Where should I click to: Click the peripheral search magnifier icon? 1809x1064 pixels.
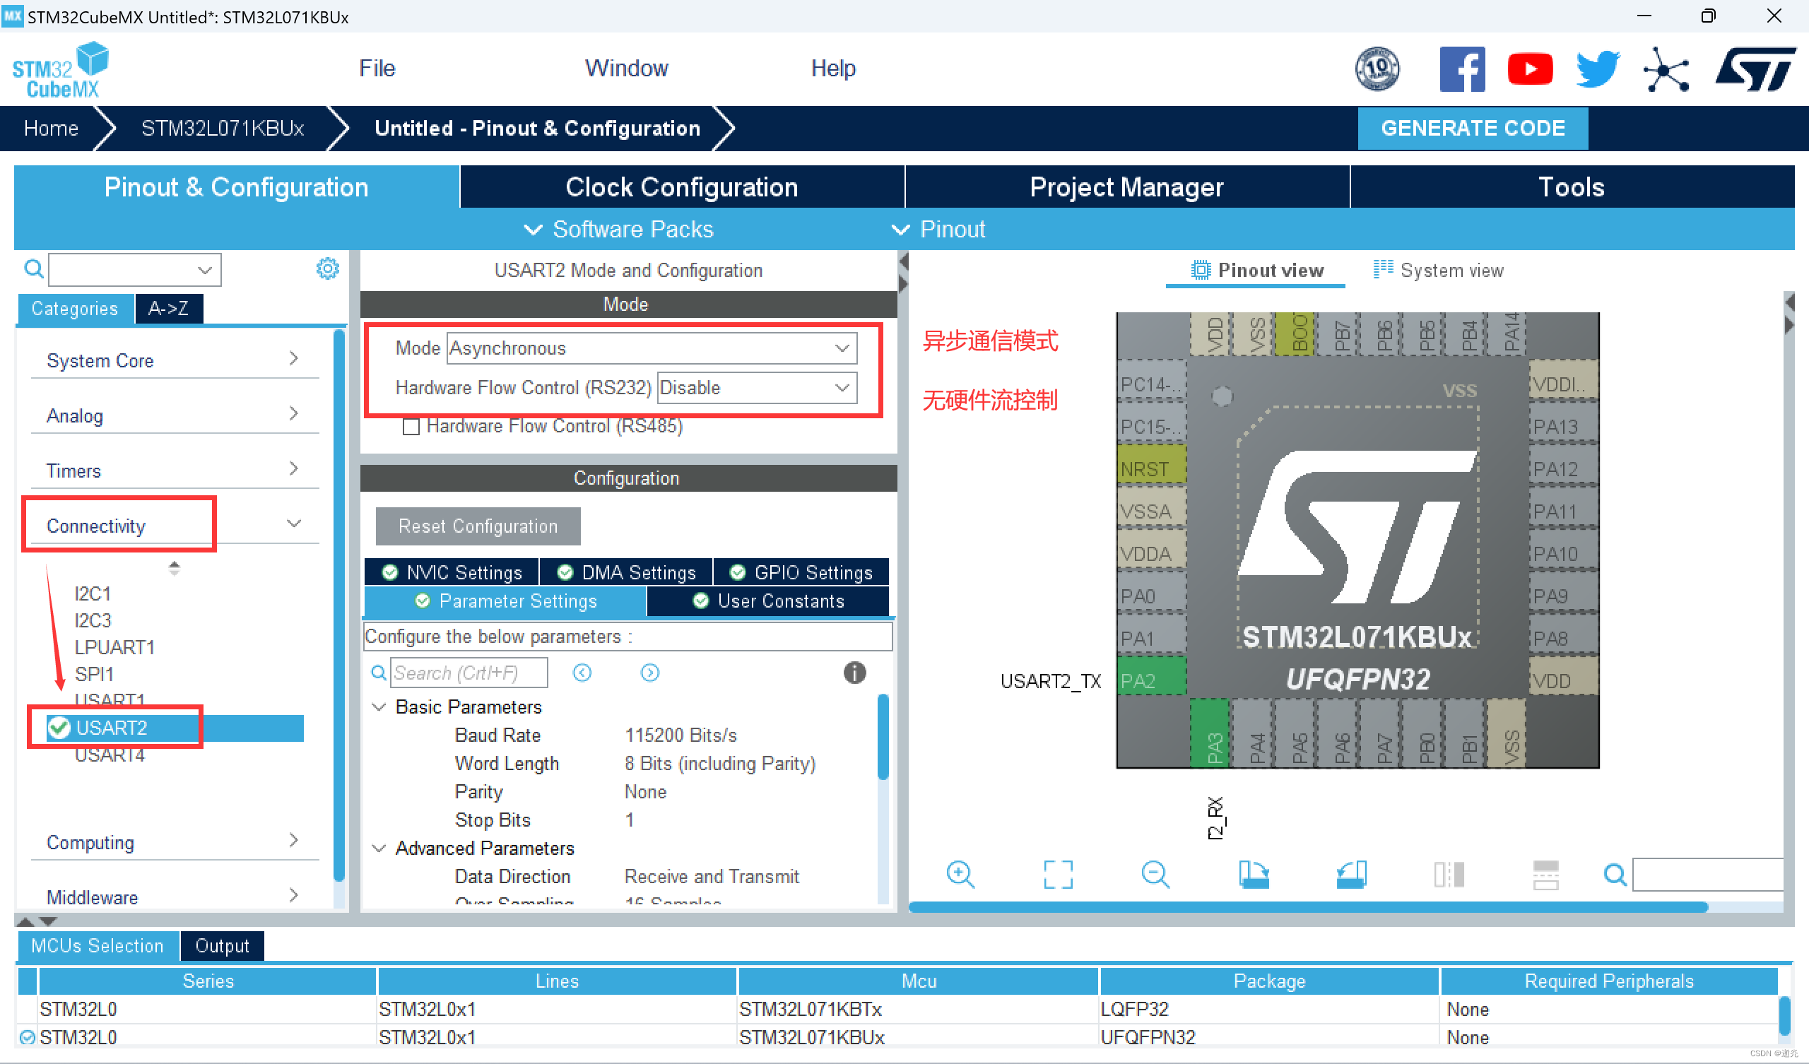coord(33,269)
